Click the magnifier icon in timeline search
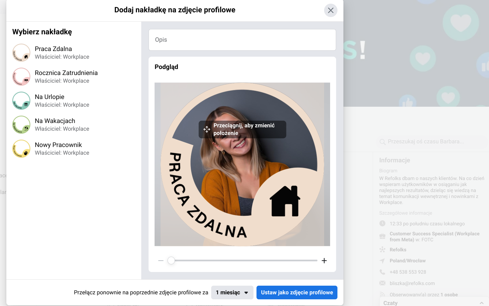Viewport: 489px width, 306px height. pos(382,142)
